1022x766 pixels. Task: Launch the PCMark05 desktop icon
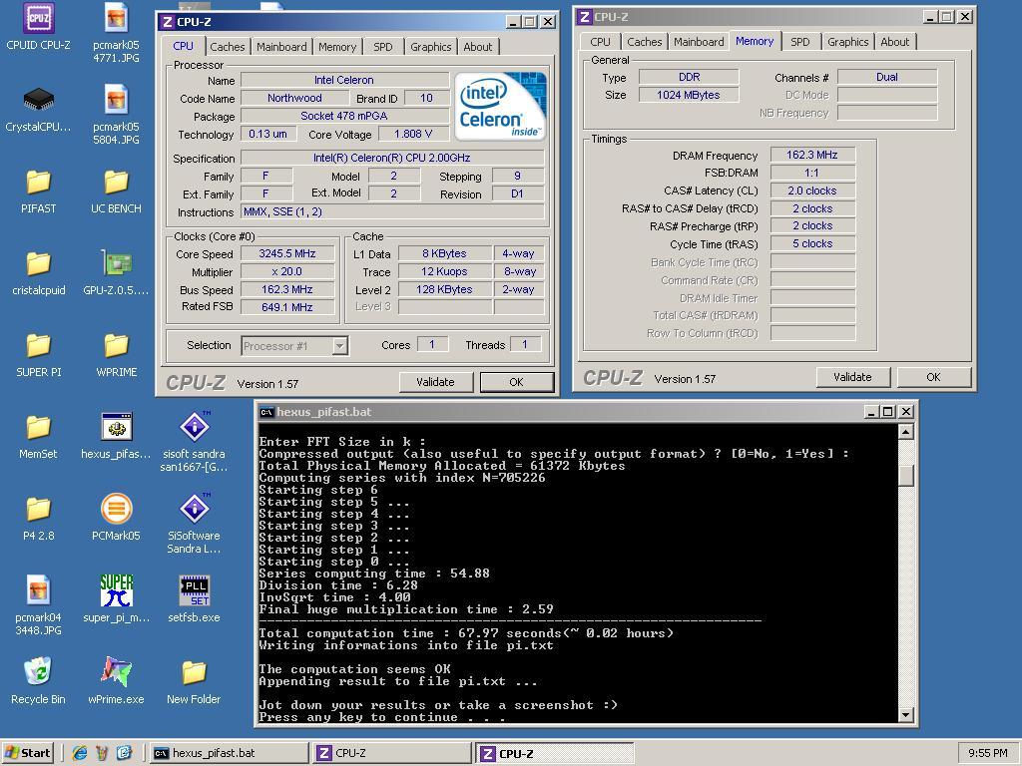coord(116,518)
